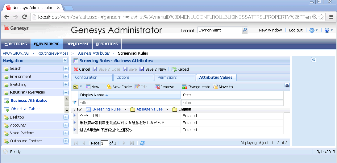Refresh the list using paging refresh icon
This screenshot has height=163, width=337.
tap(143, 143)
